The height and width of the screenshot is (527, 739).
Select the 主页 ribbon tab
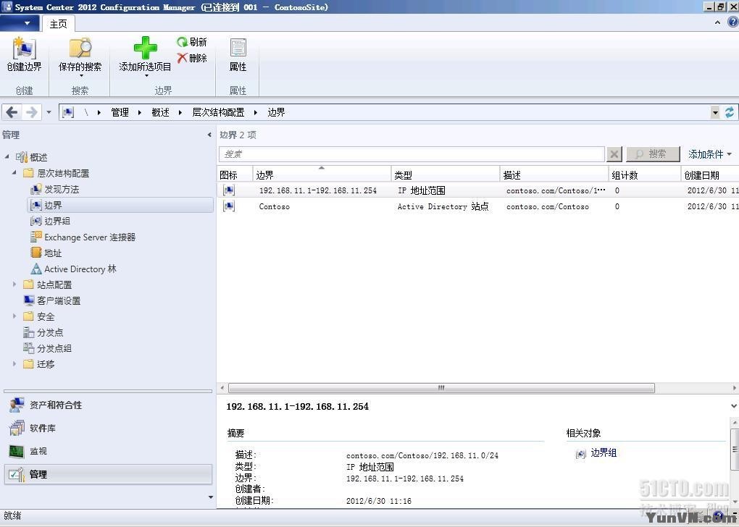59,24
